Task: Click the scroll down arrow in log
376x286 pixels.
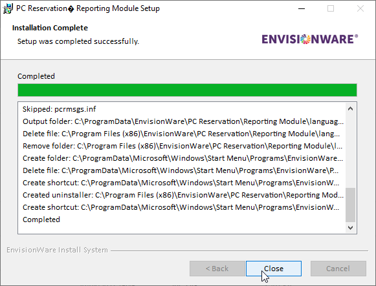Action: click(x=350, y=228)
